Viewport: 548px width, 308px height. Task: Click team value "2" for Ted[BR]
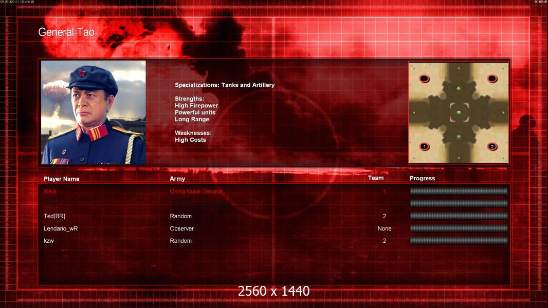[x=385, y=216]
